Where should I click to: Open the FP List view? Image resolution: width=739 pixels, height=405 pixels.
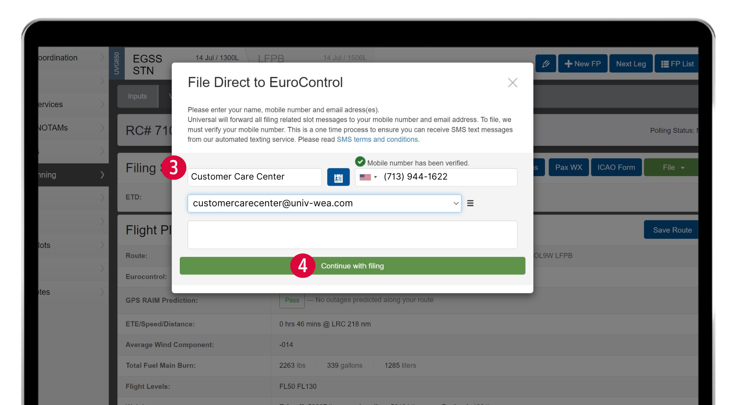pyautogui.click(x=677, y=64)
